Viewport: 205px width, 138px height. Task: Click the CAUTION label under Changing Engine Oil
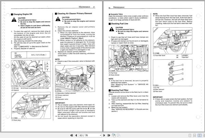22,18
